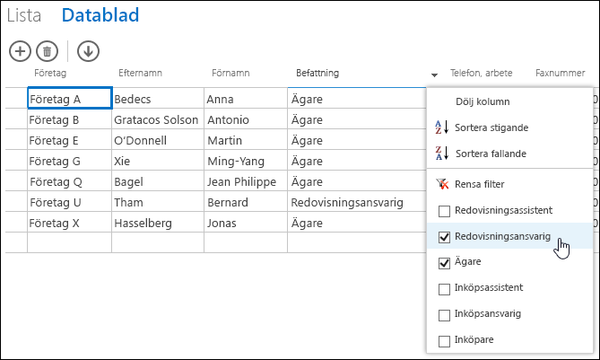600x360 pixels.
Task: Check the Inköpare checkbox
Action: (x=444, y=341)
